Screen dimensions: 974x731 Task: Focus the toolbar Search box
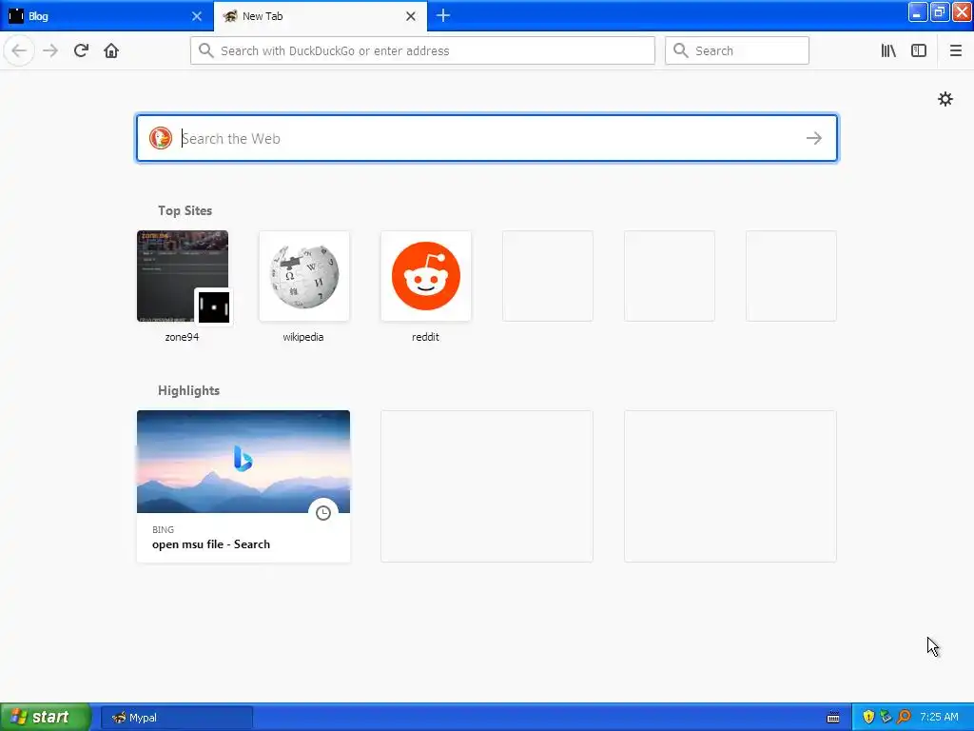point(737,50)
